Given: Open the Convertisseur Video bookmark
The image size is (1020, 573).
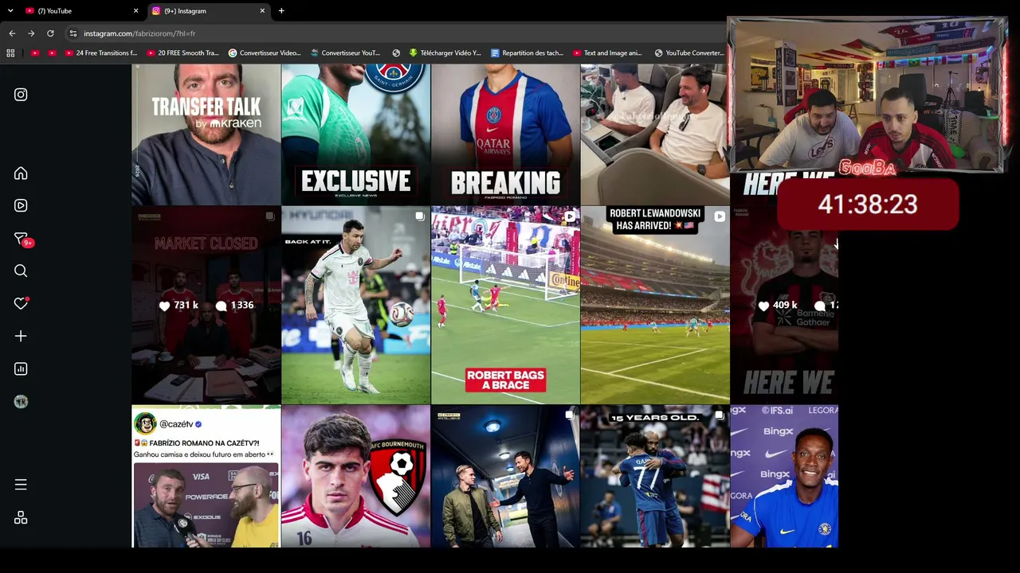Looking at the screenshot, I should 265,53.
